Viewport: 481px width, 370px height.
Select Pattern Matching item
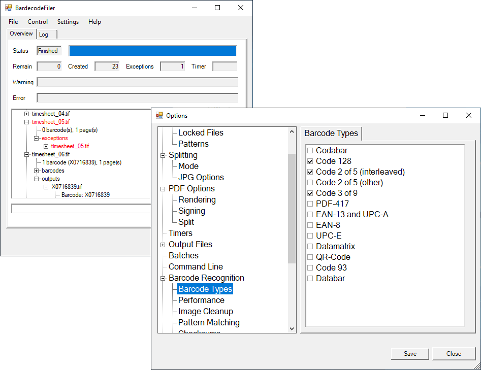coord(209,322)
